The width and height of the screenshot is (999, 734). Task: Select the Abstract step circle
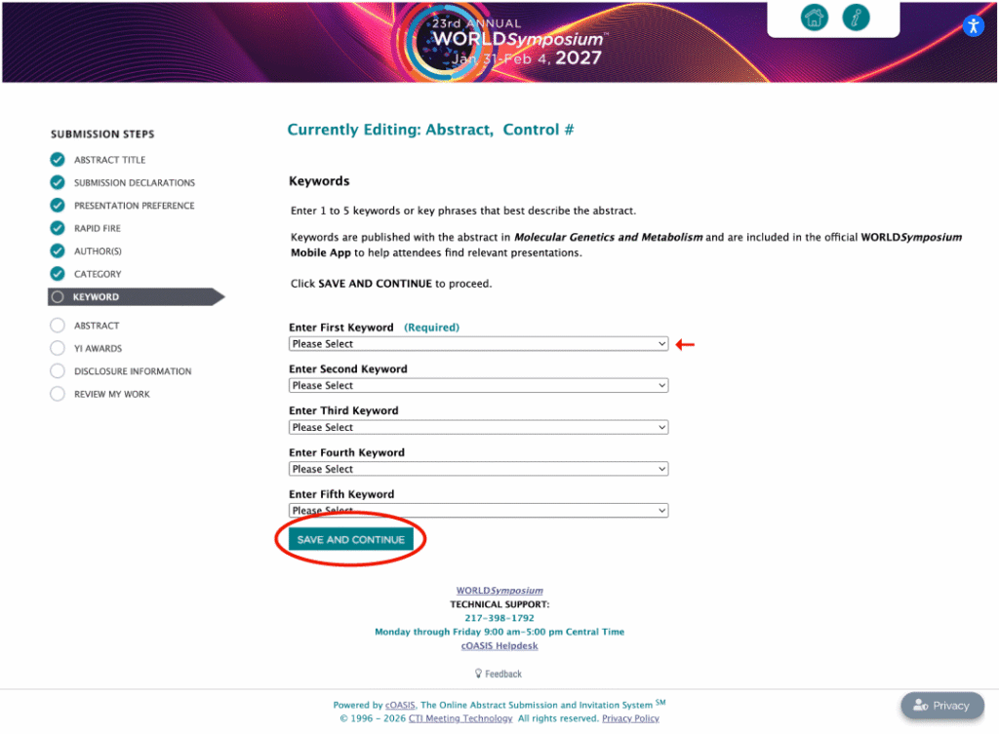[x=58, y=326]
